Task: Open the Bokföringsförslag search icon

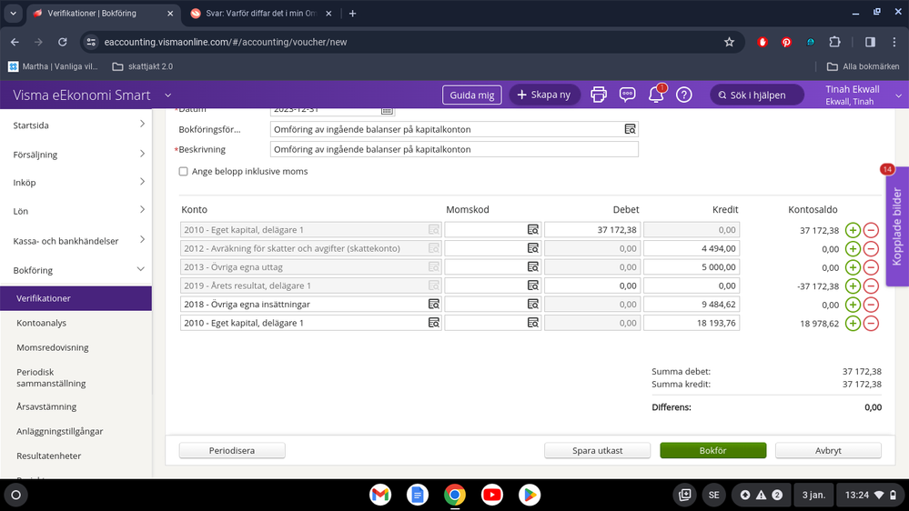Action: [630, 129]
